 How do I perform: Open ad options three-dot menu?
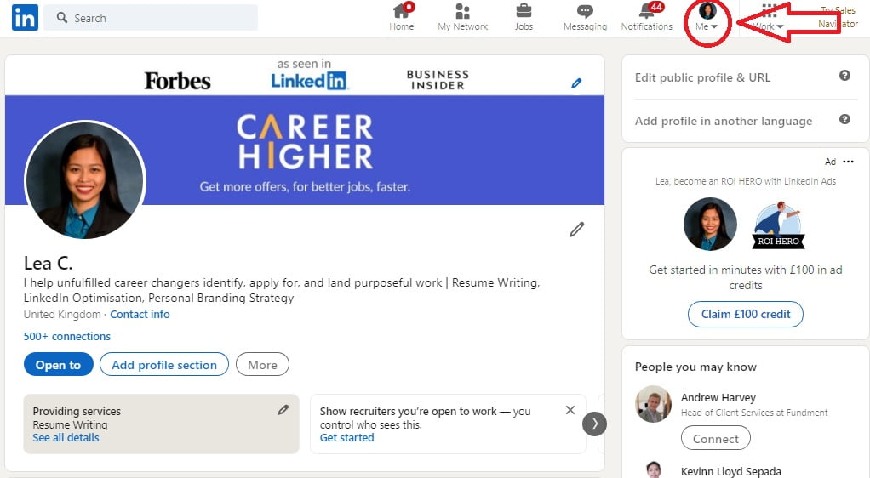coord(848,162)
